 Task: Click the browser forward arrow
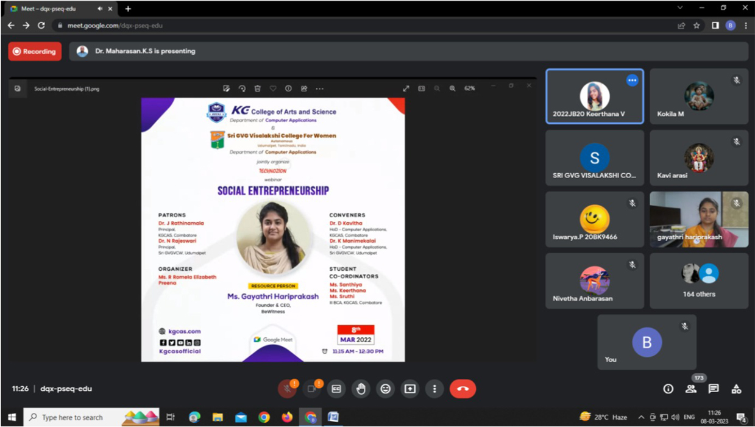click(26, 26)
